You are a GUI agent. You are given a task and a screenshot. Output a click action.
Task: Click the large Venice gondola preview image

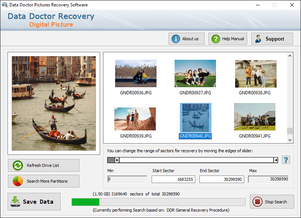pos(54,103)
